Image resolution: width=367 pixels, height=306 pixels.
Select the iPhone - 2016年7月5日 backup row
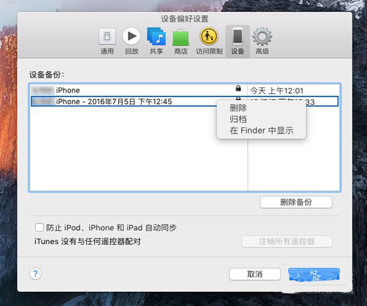(x=122, y=102)
